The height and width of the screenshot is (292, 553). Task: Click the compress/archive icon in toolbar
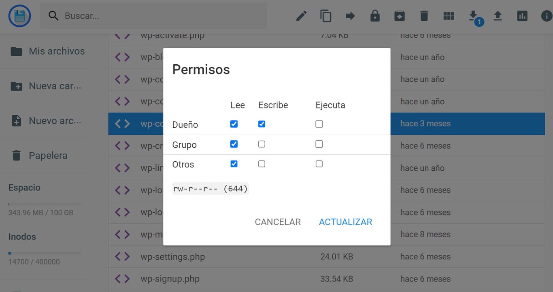click(x=400, y=16)
